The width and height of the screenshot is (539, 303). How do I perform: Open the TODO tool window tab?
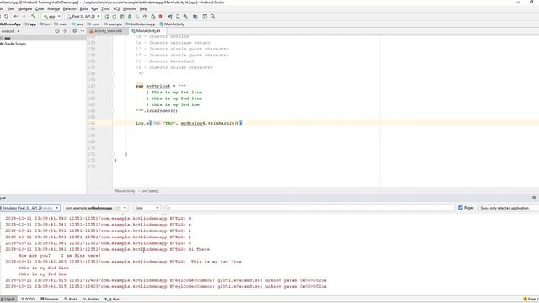(x=28, y=300)
